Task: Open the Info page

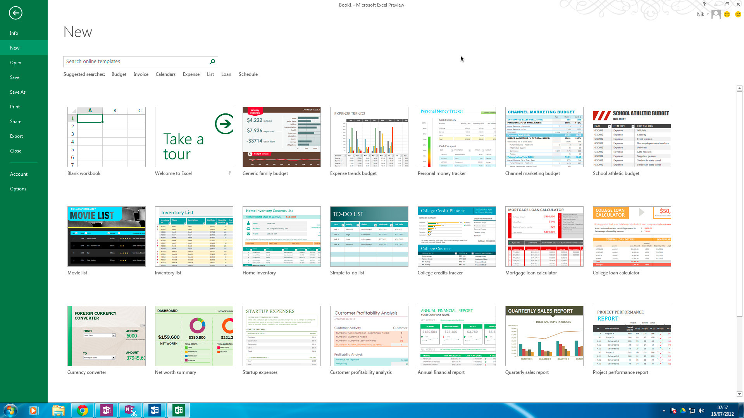Action: [x=24, y=33]
